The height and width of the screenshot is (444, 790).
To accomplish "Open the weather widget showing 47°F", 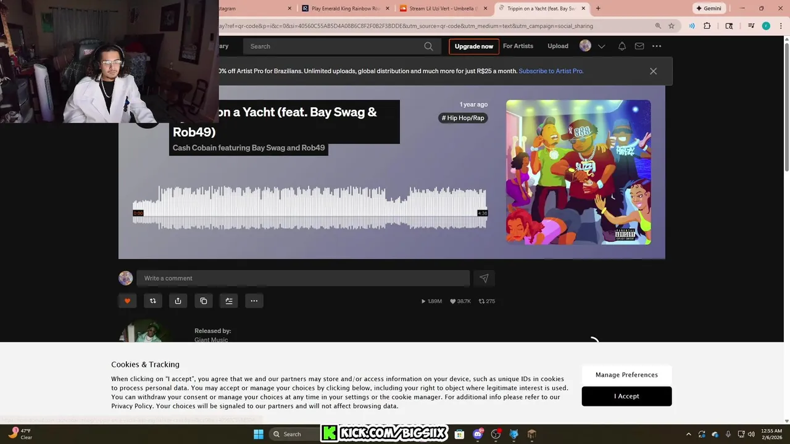I will click(x=19, y=434).
